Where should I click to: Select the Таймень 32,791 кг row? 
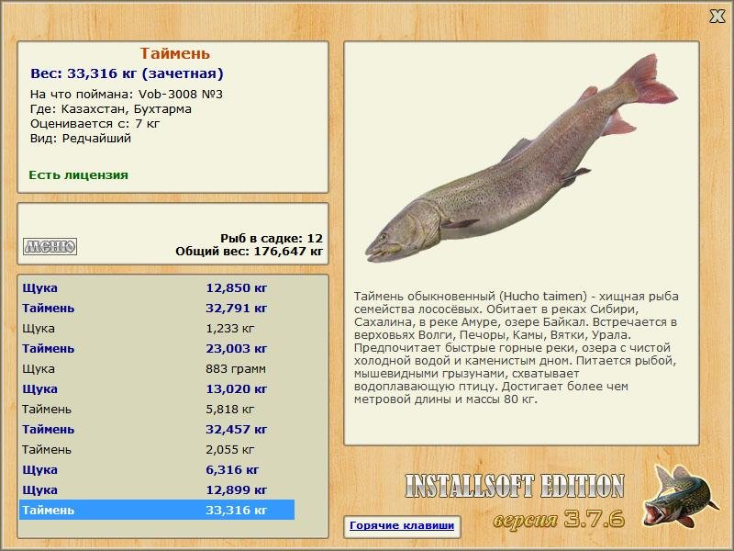157,308
